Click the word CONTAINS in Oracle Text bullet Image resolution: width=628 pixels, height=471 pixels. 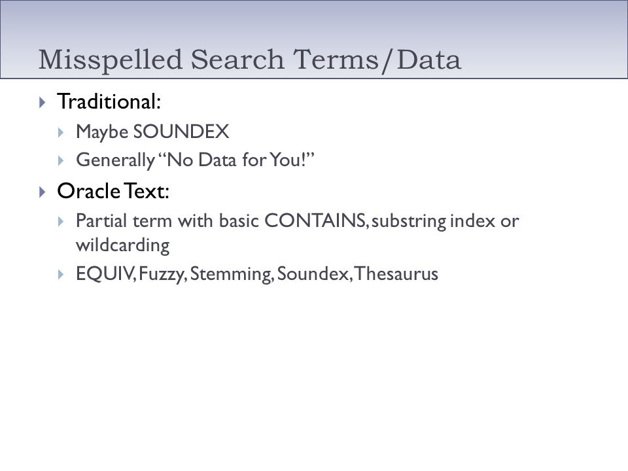pos(315,220)
